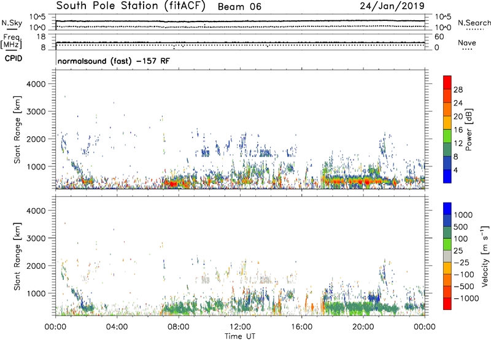The height and width of the screenshot is (340, 491).
Task: Click the 'Velocity [m s-1]' color bar label
Action: 485,256
